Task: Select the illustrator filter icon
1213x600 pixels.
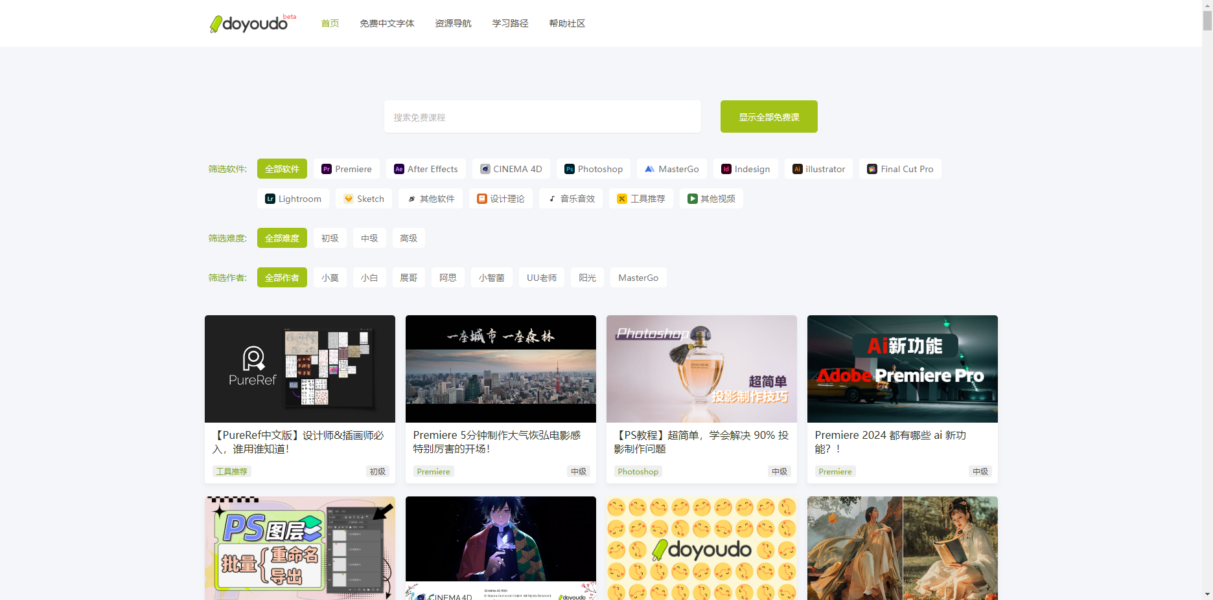Action: click(x=798, y=169)
